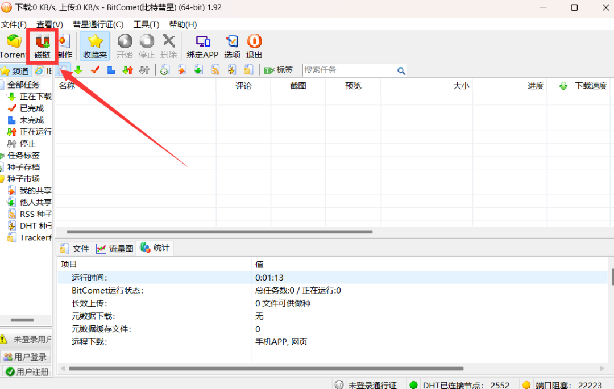Open the 工具(T) menu

(147, 24)
